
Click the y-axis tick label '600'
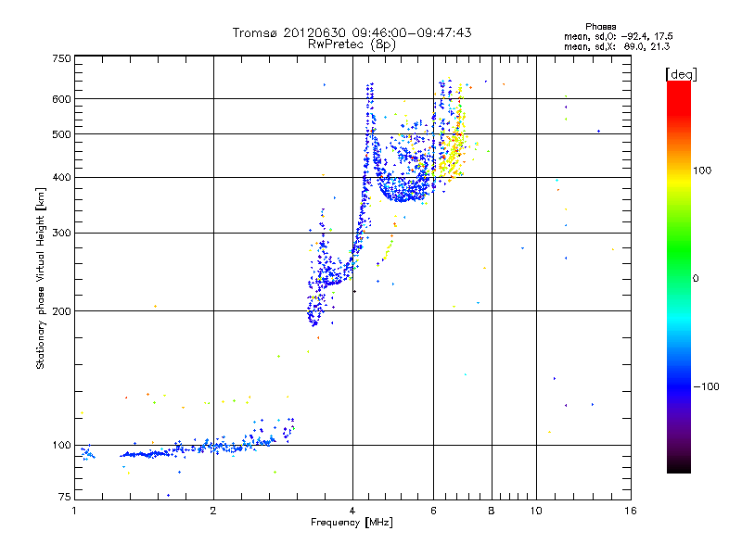click(61, 99)
